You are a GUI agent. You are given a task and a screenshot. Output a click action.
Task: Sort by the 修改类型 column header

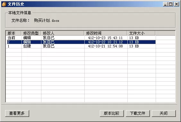coord(31,33)
